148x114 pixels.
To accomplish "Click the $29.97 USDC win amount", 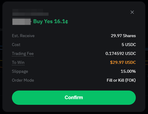I will (x=123, y=62).
